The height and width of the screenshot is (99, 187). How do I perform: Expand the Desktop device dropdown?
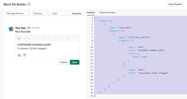coord(41,13)
